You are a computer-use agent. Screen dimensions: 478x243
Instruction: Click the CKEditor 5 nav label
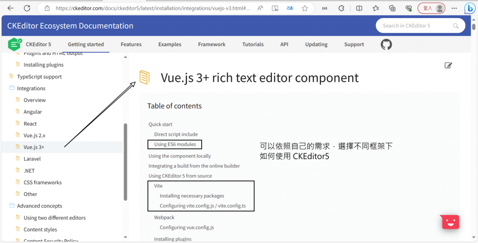click(x=38, y=44)
